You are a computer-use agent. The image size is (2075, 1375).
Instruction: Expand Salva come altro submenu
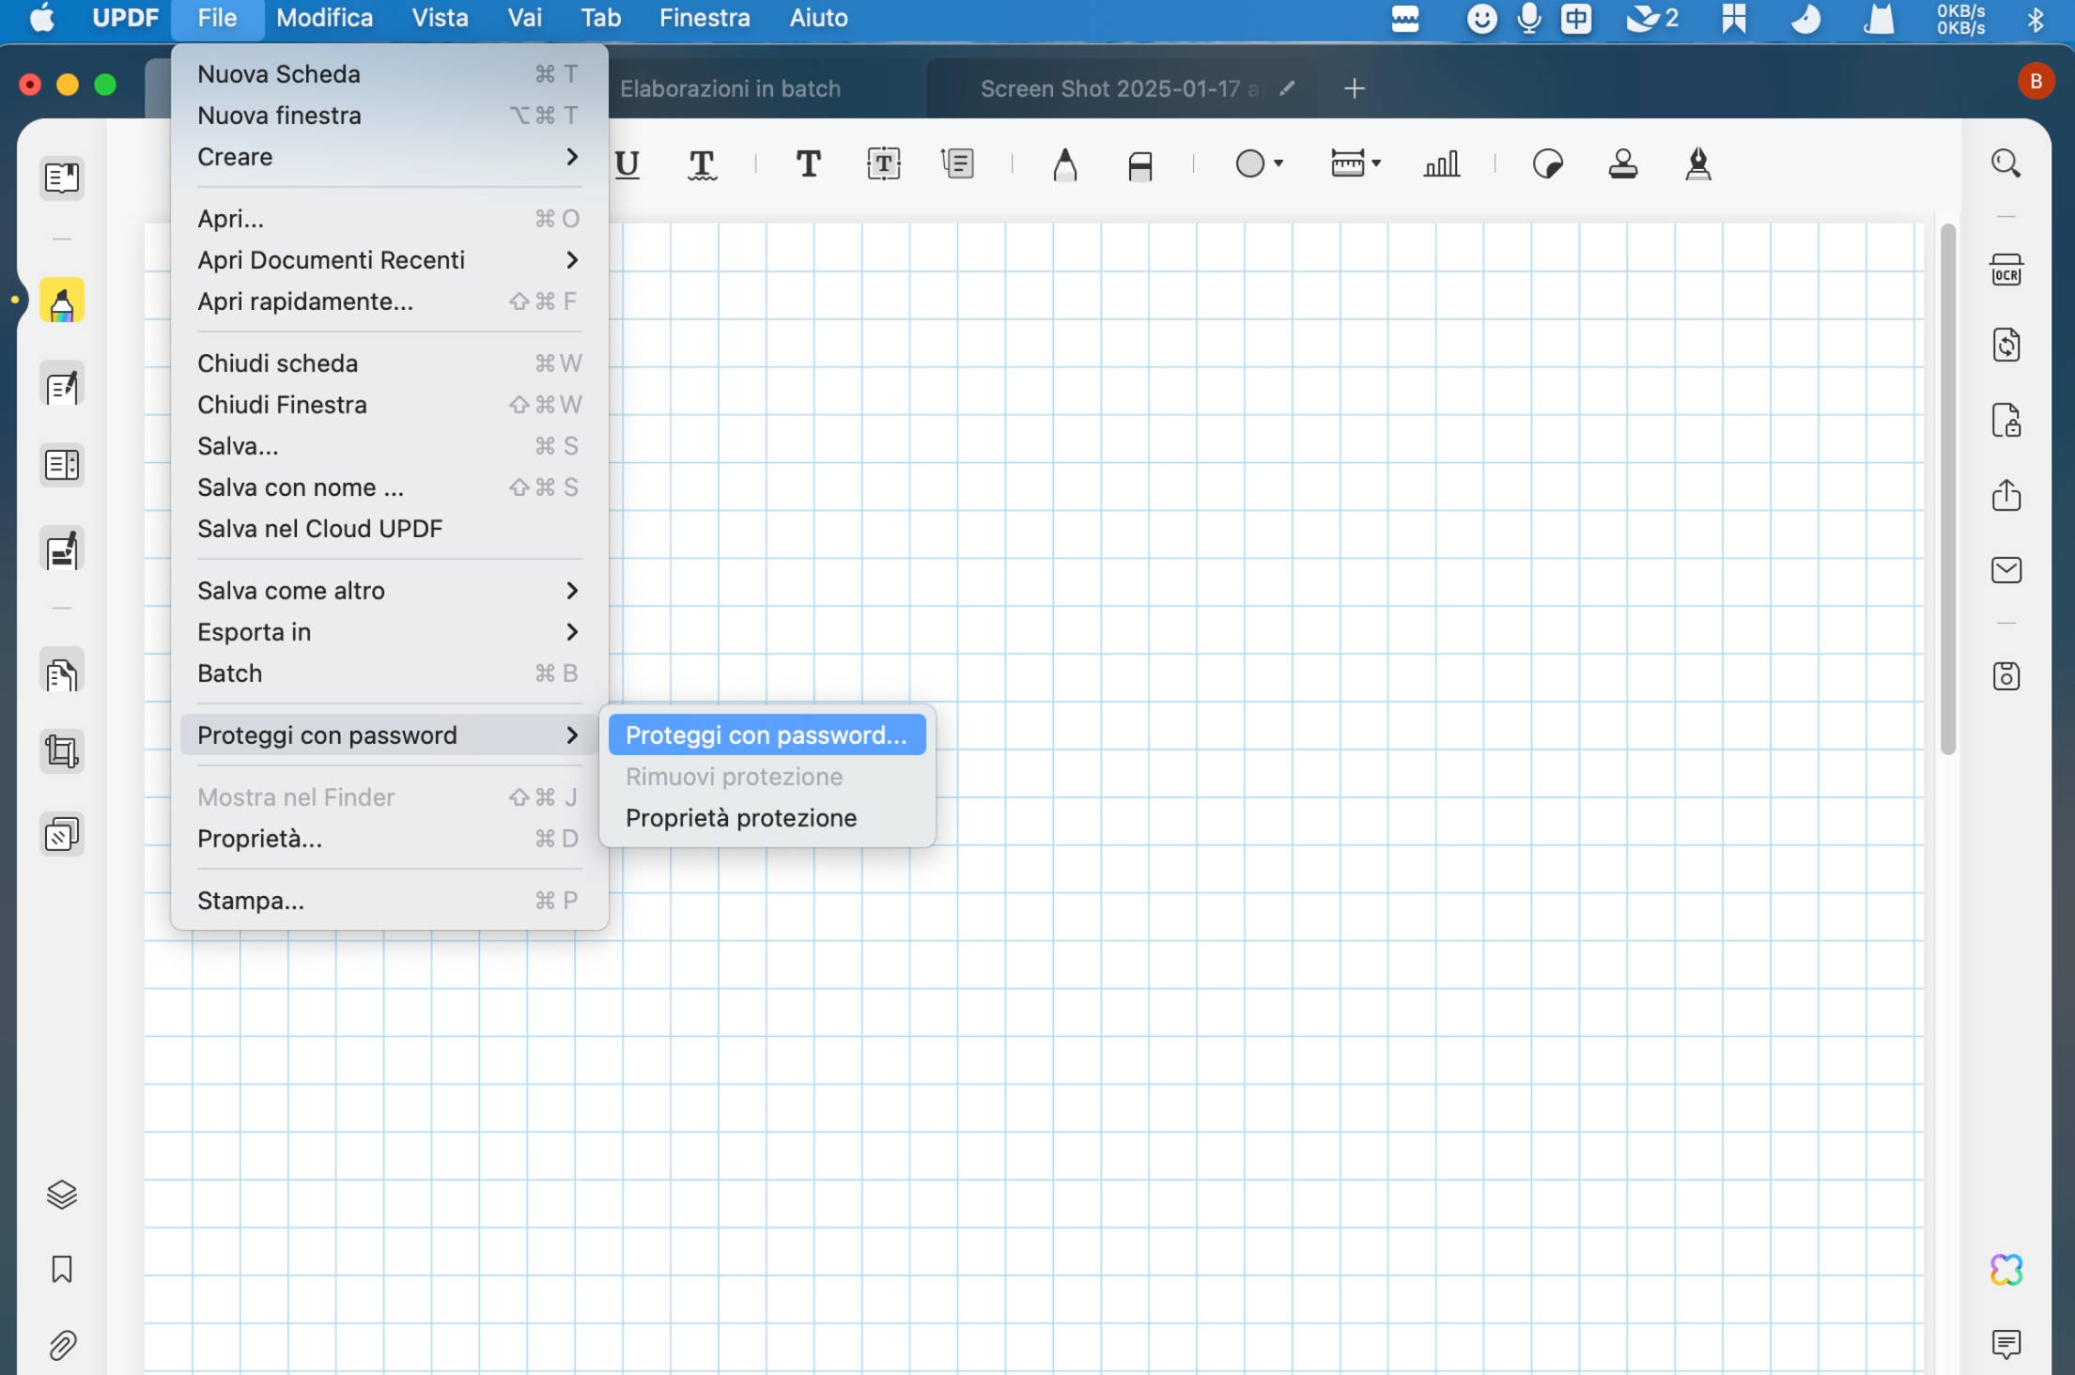[389, 591]
